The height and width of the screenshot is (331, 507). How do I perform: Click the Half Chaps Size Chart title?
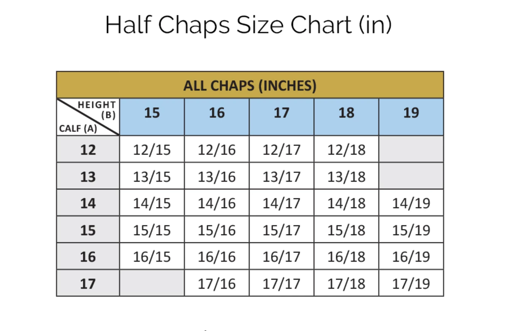click(248, 25)
